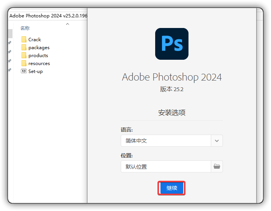Click the first pin icon in the sidebar
This screenshot has width=271, height=211.
(x=10, y=42)
